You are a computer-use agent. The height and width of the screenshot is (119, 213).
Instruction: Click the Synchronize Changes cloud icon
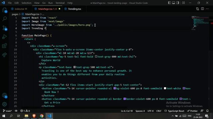16,111
